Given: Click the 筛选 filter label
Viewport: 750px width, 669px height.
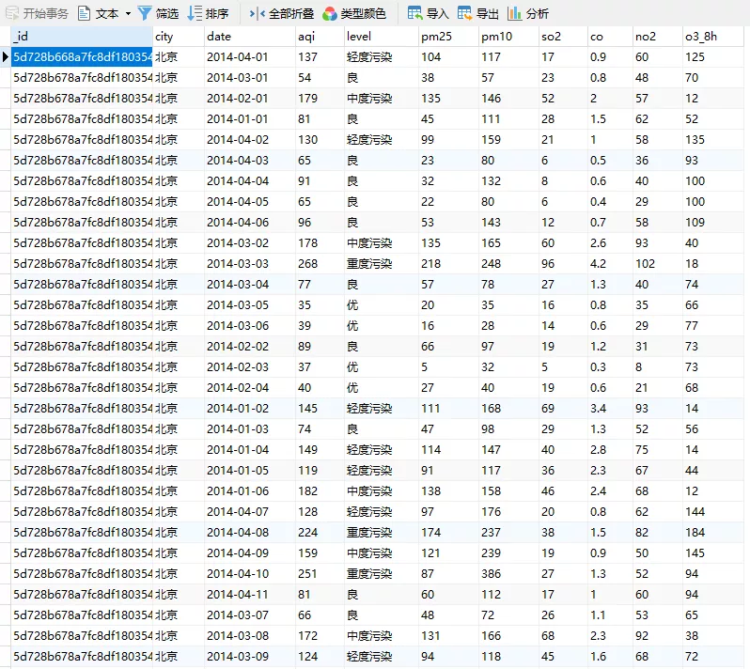Looking at the screenshot, I should click(167, 14).
